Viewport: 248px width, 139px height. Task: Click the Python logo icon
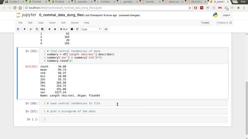coord(215,15)
